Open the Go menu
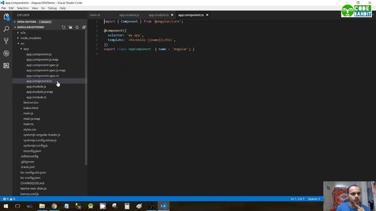Image resolution: width=376 pixels, height=211 pixels. (x=43, y=8)
